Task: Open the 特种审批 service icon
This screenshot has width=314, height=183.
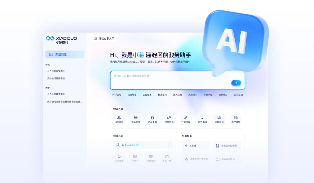Action: point(169,118)
